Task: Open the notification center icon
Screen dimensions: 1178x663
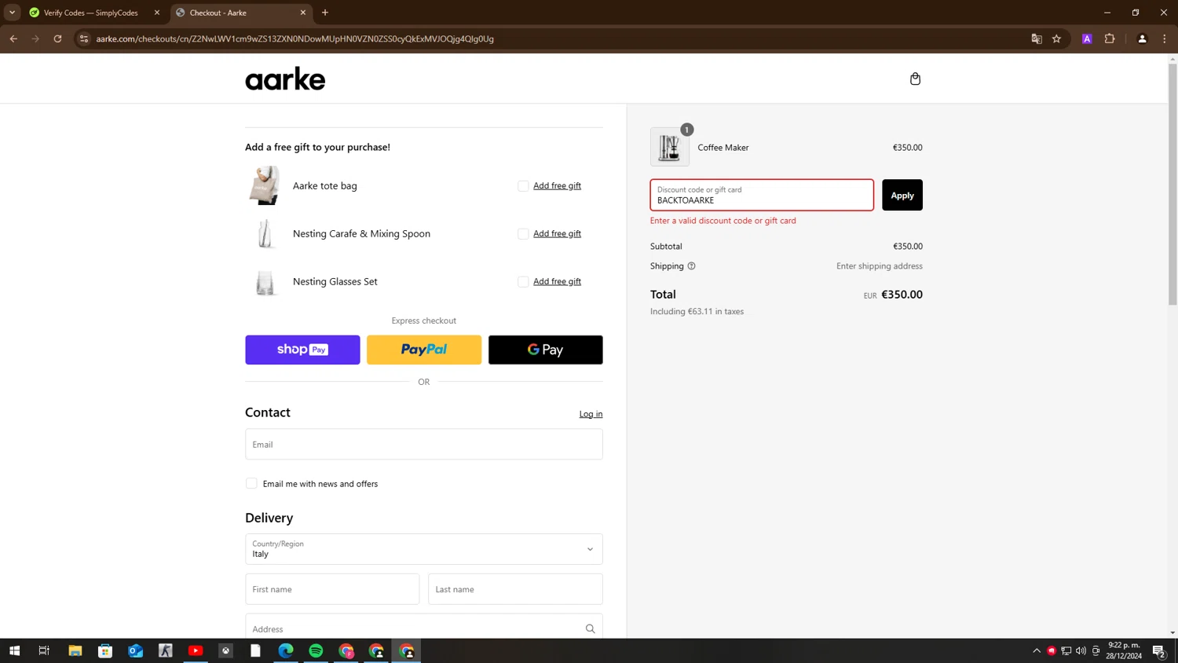Action: tap(1159, 650)
